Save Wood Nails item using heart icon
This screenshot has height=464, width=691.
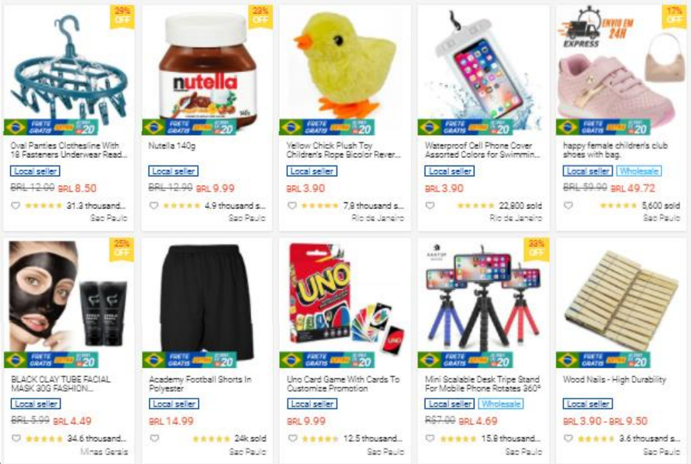click(569, 438)
